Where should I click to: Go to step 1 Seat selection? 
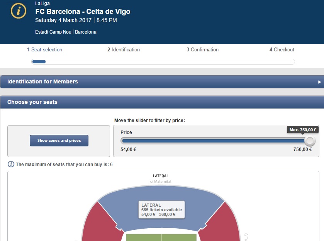coord(44,50)
